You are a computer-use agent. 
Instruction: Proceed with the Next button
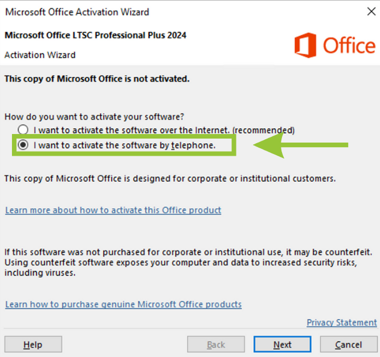[x=283, y=344]
